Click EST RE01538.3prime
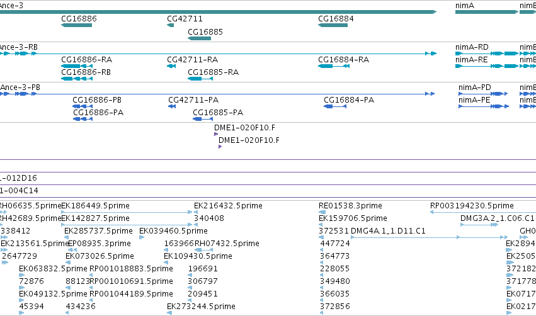The height and width of the screenshot is (316, 536). (322, 212)
